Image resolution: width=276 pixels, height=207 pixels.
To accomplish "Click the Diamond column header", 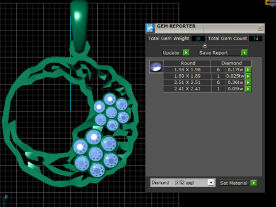I will [231, 63].
